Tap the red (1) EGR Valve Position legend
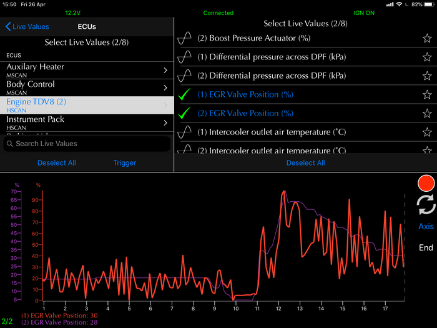The image size is (437, 328). (59, 316)
